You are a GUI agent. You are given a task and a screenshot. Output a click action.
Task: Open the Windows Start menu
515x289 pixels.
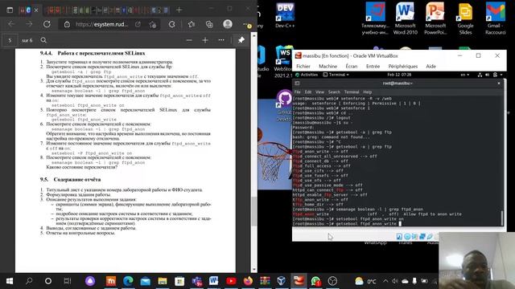pyautogui.click(x=9, y=281)
